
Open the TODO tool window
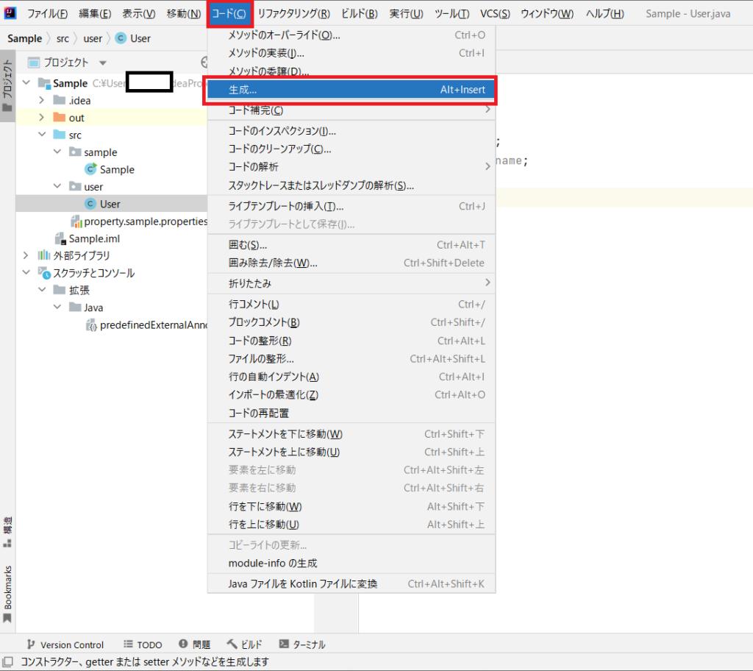click(149, 644)
